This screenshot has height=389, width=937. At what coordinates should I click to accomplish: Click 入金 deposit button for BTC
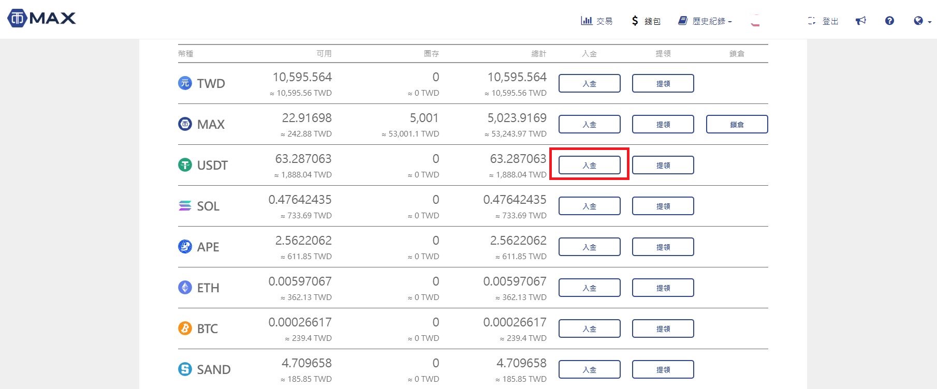point(590,328)
